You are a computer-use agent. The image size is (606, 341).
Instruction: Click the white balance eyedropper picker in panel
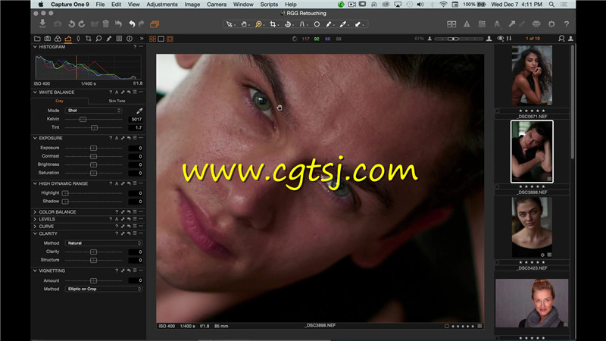click(139, 111)
